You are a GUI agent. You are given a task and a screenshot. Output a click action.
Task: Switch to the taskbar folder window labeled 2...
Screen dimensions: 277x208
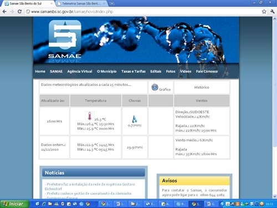[135, 204]
